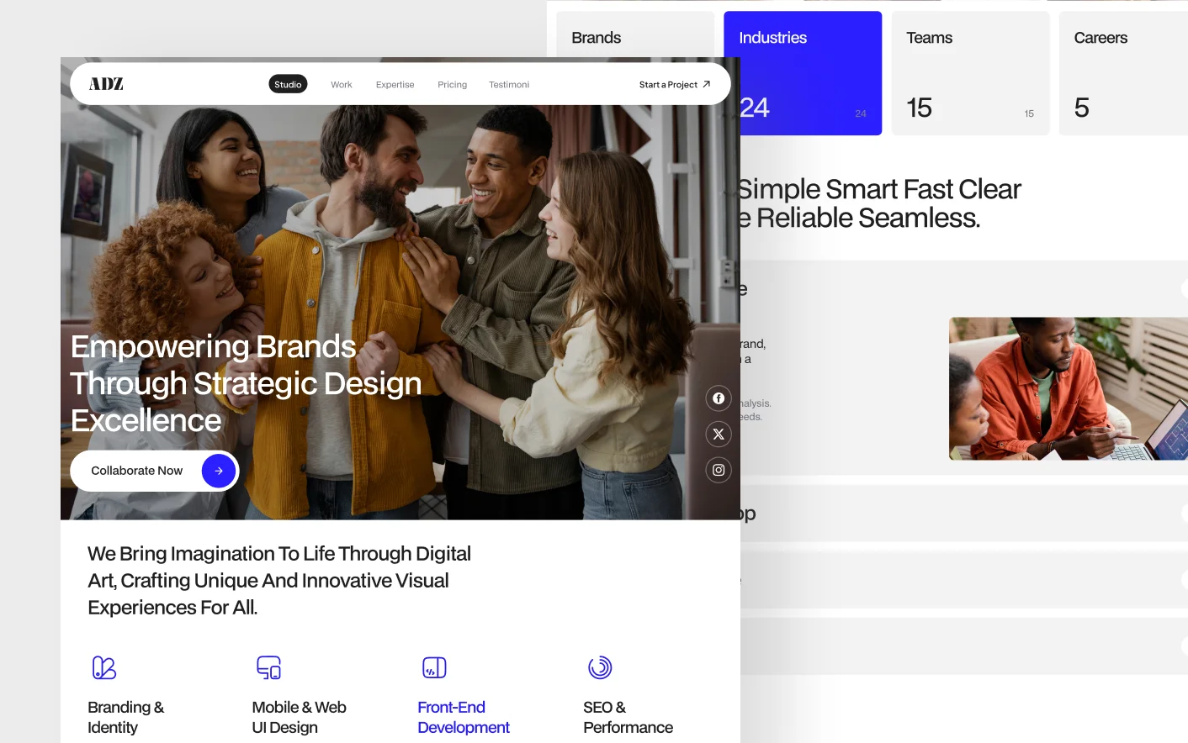Open the X social icon
The image size is (1188, 743).
tap(719, 435)
